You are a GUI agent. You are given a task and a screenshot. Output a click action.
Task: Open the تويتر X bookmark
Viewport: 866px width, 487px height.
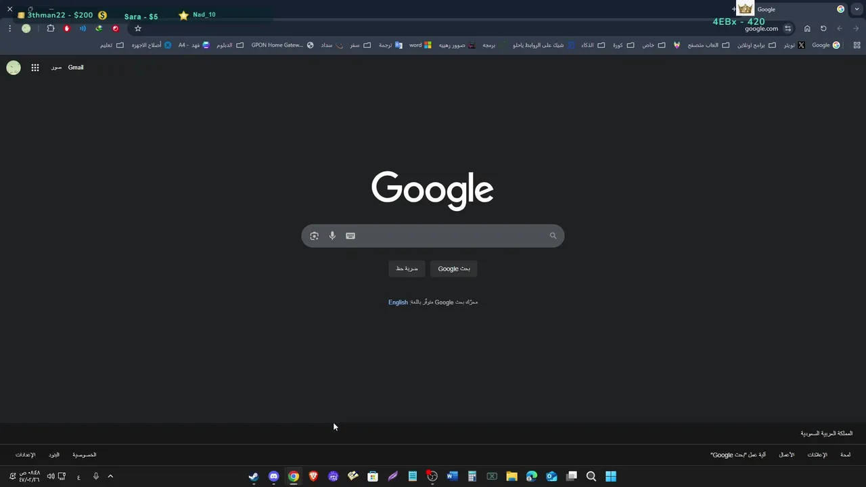coord(794,45)
